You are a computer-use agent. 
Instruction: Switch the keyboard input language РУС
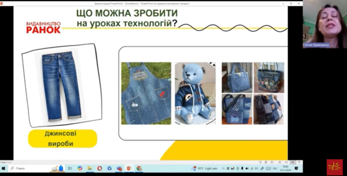(x=274, y=168)
